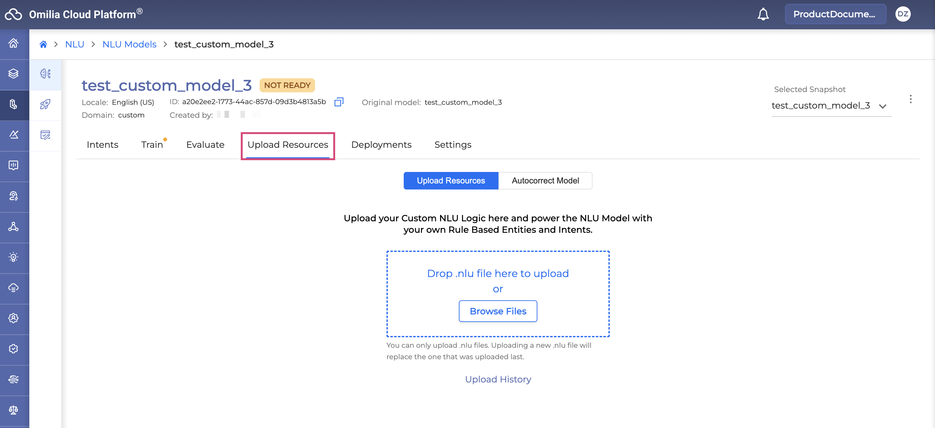
Task: Open the home icon in left sidebar
Action: [14, 44]
